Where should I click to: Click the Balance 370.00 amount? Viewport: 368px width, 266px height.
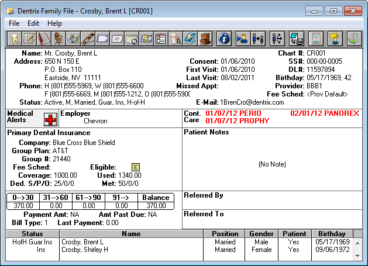(x=156, y=206)
